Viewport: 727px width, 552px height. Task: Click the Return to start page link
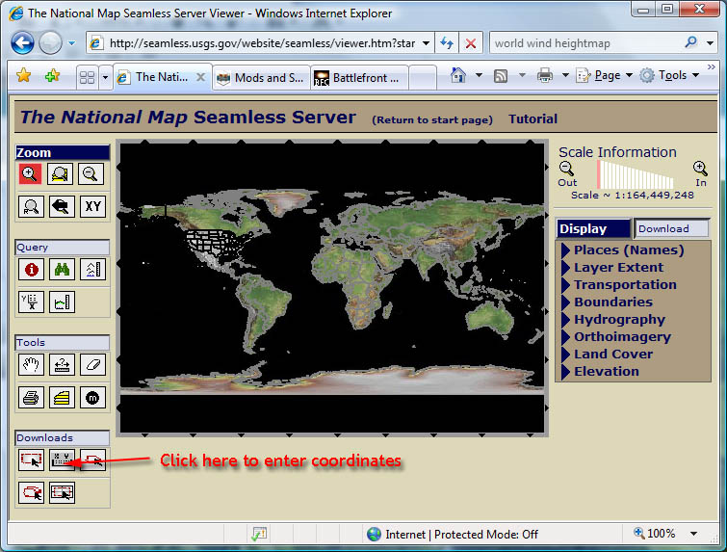(x=432, y=119)
